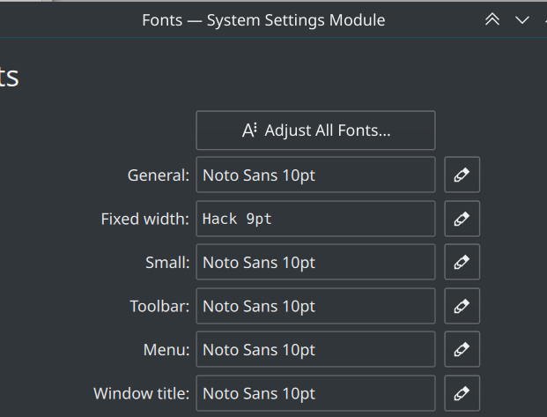Image resolution: width=547 pixels, height=417 pixels.
Task: Edit the Small font via pencil icon
Action: (x=462, y=263)
